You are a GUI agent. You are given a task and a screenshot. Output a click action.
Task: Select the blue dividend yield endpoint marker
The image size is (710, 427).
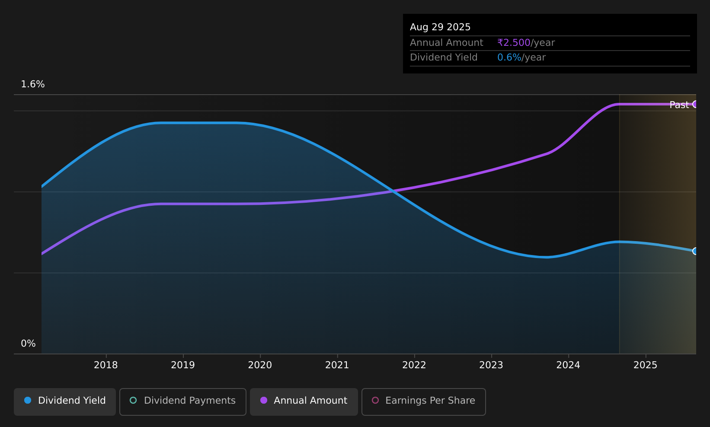(x=695, y=251)
